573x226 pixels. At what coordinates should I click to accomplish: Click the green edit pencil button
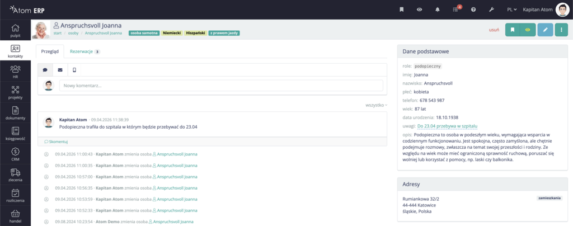pyautogui.click(x=545, y=30)
